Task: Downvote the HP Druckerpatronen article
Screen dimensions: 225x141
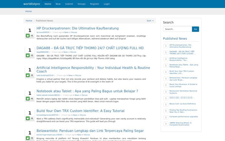Action: 32,35
